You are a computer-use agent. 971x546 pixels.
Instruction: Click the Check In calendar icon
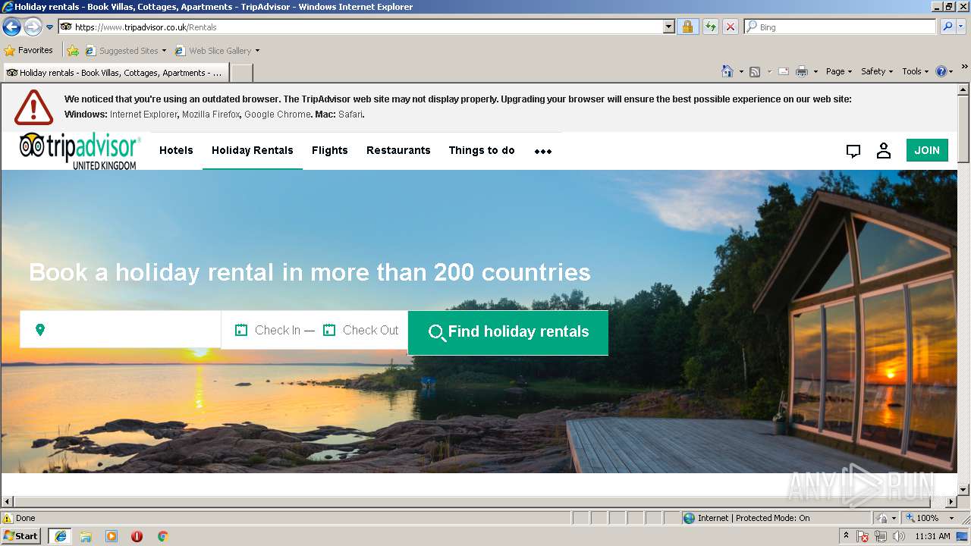(241, 330)
